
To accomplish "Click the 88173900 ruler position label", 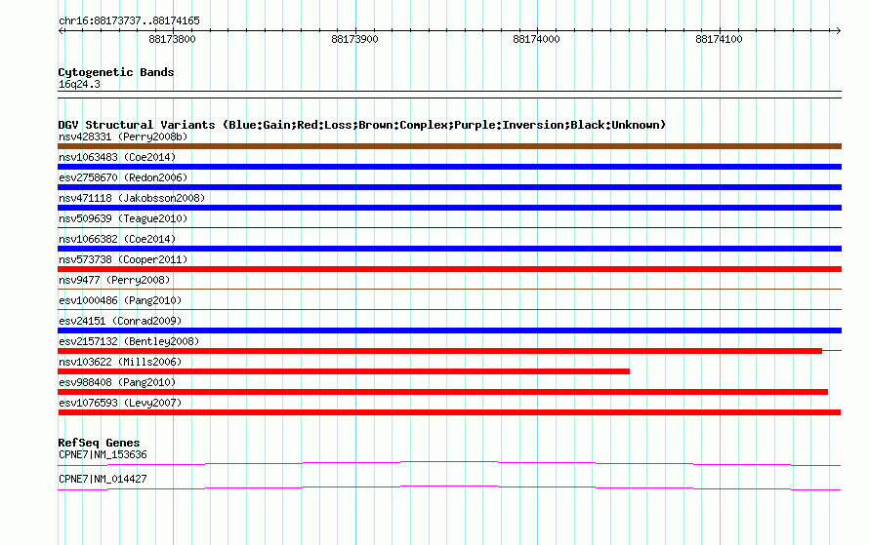I will pos(354,39).
